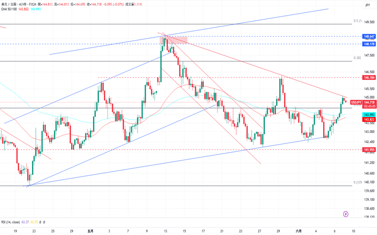Image resolution: width=377 pixels, height=235 pixels.
Task: Click 140.600 on the price axis
Action: click(x=369, y=173)
